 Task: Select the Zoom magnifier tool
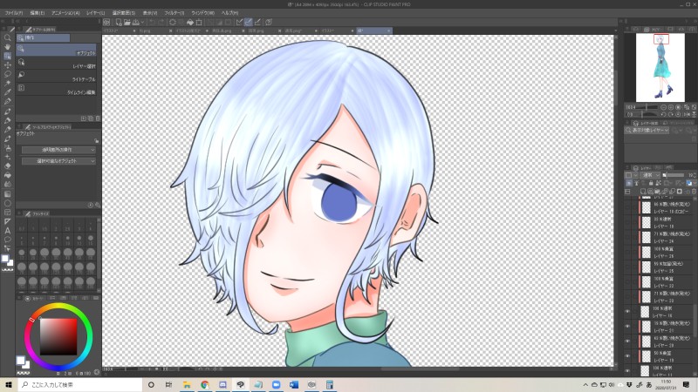[8, 37]
